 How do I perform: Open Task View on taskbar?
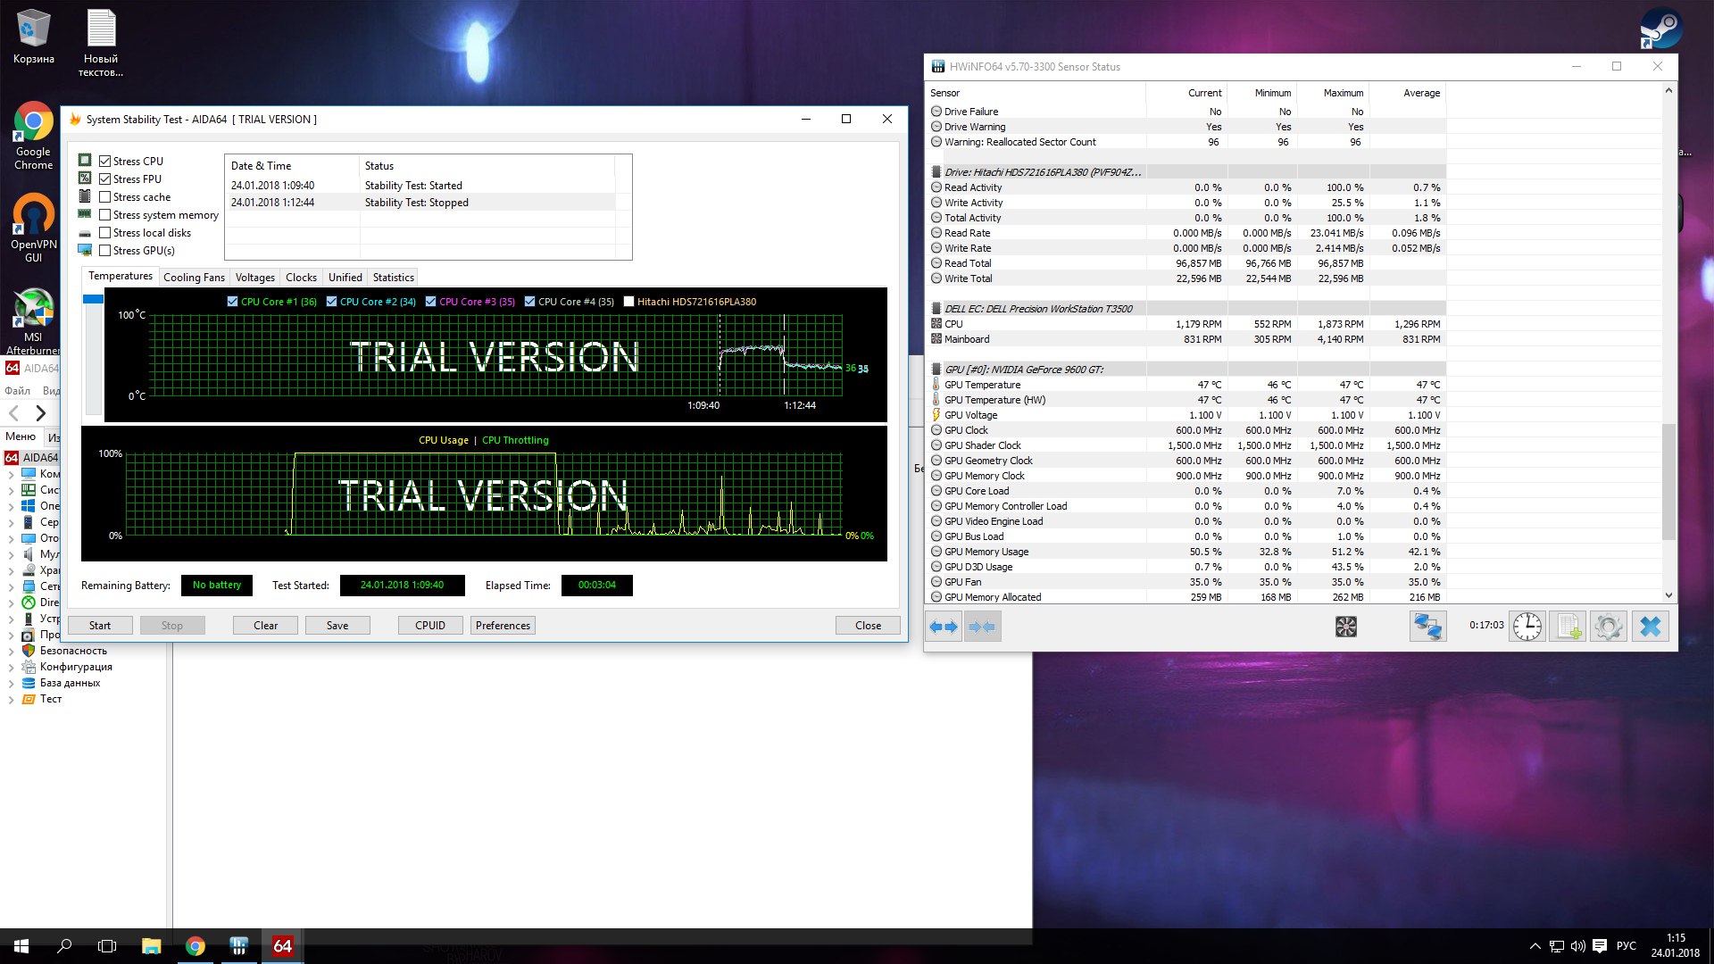click(x=107, y=946)
